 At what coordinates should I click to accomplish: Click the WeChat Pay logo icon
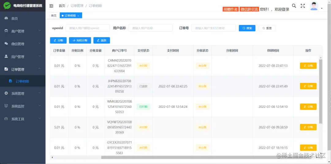7,6
